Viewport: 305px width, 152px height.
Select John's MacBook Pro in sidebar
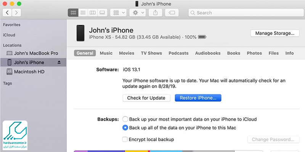(x=33, y=53)
